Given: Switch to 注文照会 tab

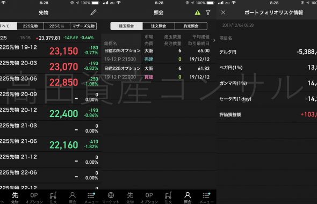Looking at the screenshot, I should tap(158, 26).
